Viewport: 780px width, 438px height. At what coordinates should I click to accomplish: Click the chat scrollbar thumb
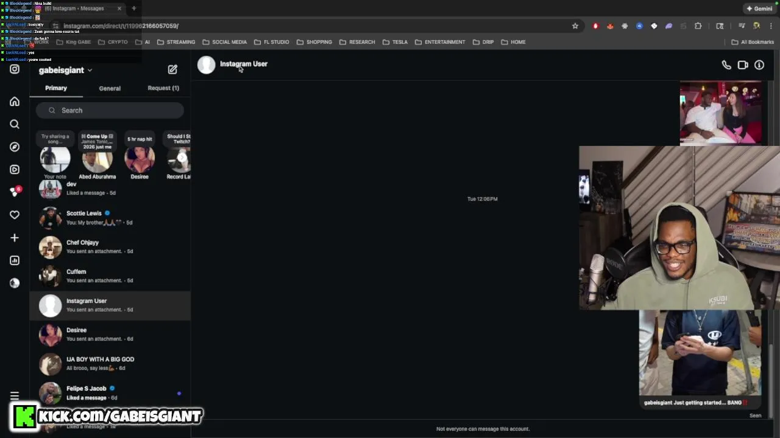771,381
